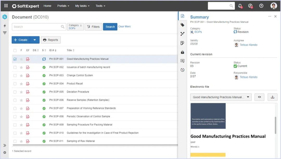
Task: Click the download electronic file icon
Action: (x=272, y=97)
